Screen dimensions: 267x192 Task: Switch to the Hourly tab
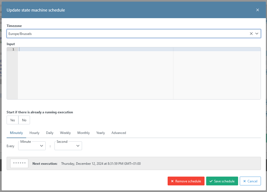tap(34, 133)
